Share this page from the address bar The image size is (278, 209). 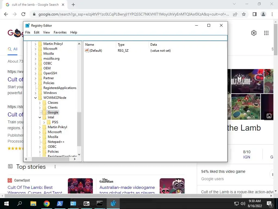tap(235, 14)
